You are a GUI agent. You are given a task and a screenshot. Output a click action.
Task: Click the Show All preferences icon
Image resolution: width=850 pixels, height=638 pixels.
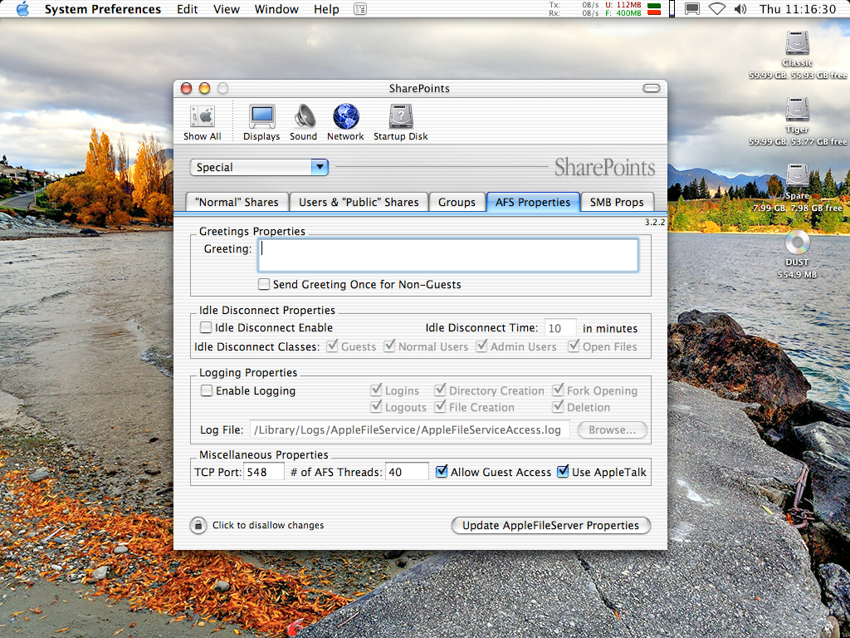coord(203,123)
